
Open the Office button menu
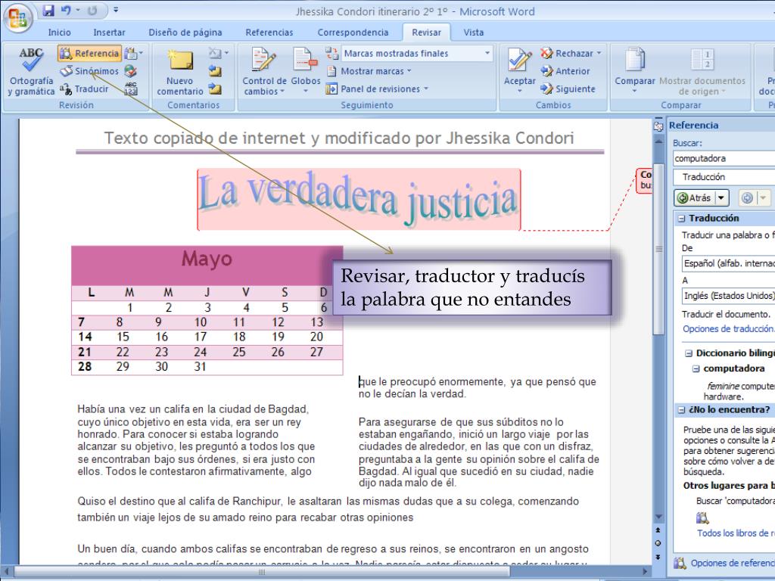(18, 18)
